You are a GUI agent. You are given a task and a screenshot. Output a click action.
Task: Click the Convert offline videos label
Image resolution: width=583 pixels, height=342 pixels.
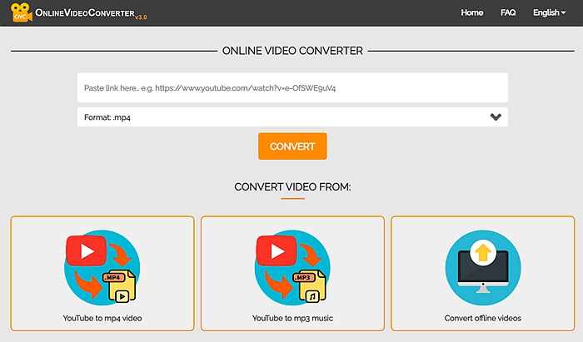tap(482, 318)
